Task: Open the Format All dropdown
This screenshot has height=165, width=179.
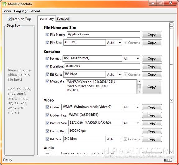Action: coord(131,58)
